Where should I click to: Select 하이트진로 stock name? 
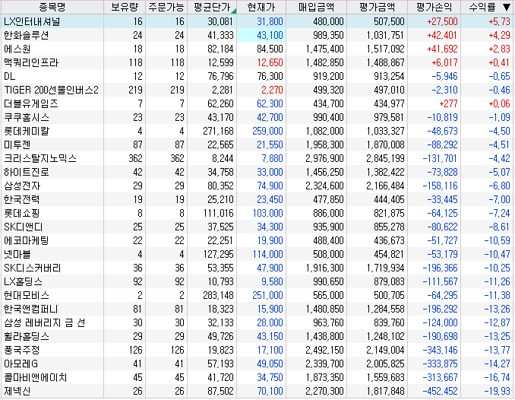[27, 173]
